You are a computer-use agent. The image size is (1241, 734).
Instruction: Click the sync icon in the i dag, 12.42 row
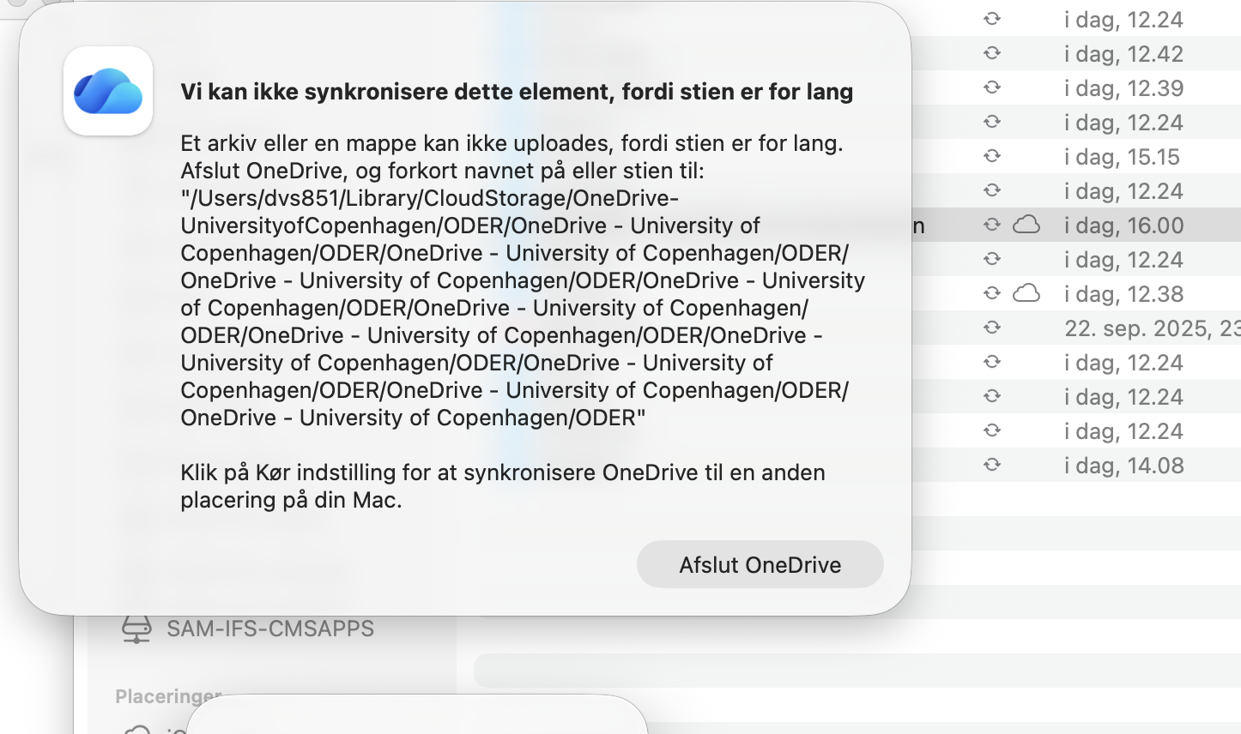point(992,53)
